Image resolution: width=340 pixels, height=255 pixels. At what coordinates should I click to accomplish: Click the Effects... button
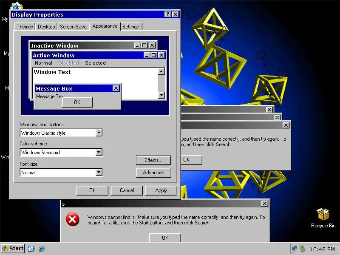153,160
